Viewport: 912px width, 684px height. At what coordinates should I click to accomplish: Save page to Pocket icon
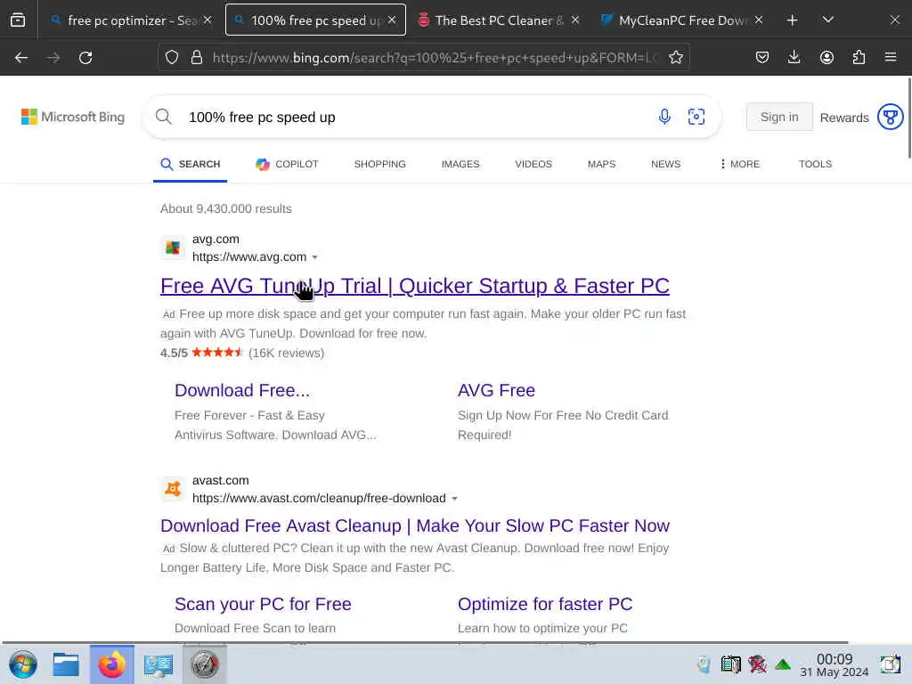tap(762, 58)
